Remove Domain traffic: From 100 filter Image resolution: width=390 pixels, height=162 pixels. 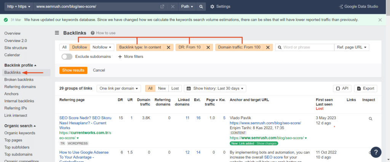click(x=268, y=47)
